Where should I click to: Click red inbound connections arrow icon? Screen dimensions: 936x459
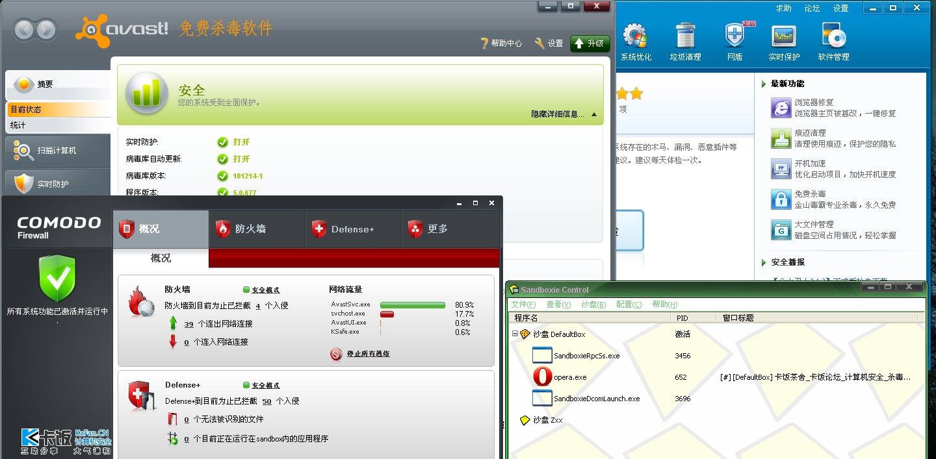pos(173,341)
